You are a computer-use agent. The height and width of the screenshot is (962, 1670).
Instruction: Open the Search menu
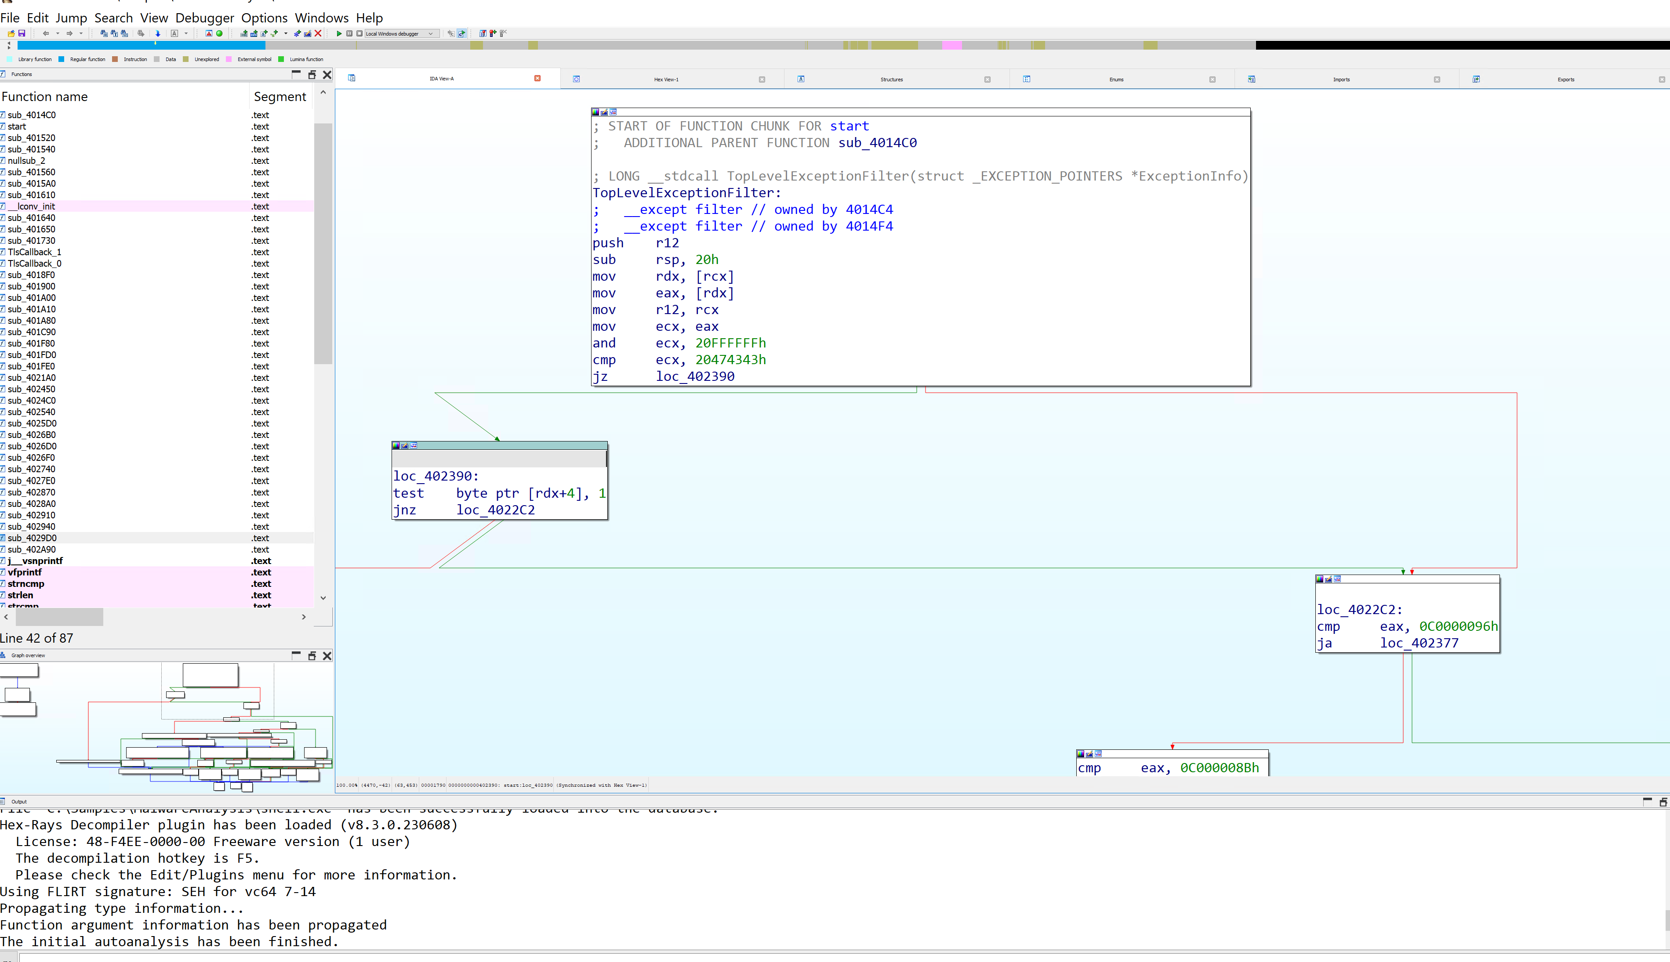click(114, 18)
